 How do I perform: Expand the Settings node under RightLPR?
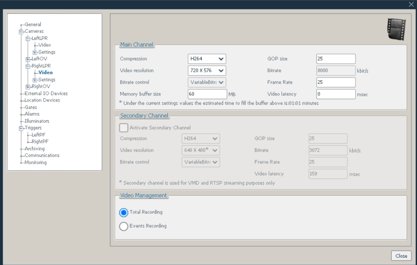click(35, 79)
